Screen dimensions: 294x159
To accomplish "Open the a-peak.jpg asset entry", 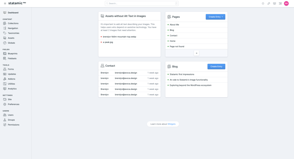I will pos(108,42).
